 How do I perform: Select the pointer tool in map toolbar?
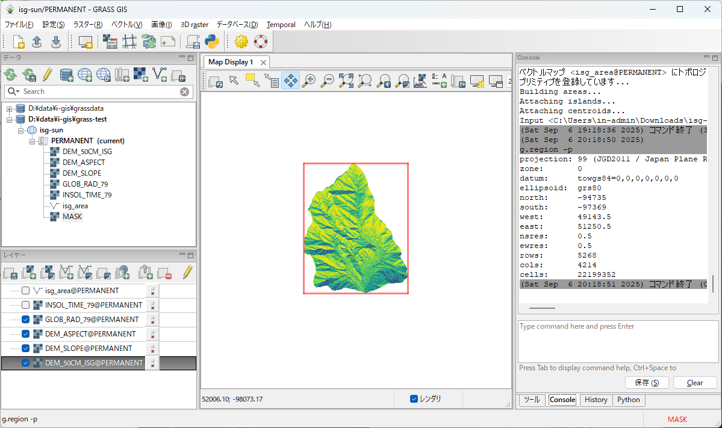pyautogui.click(x=234, y=81)
